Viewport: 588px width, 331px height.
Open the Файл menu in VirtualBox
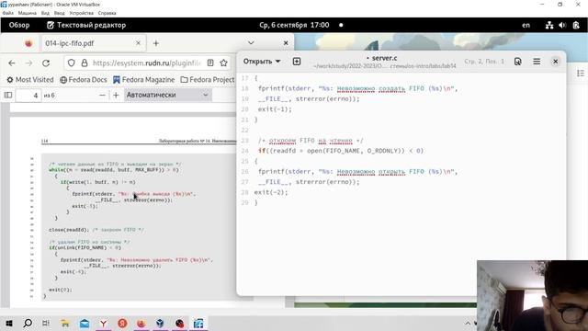coord(8,13)
